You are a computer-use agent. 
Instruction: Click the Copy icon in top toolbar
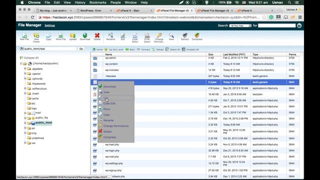pyautogui.click(x=48, y=36)
